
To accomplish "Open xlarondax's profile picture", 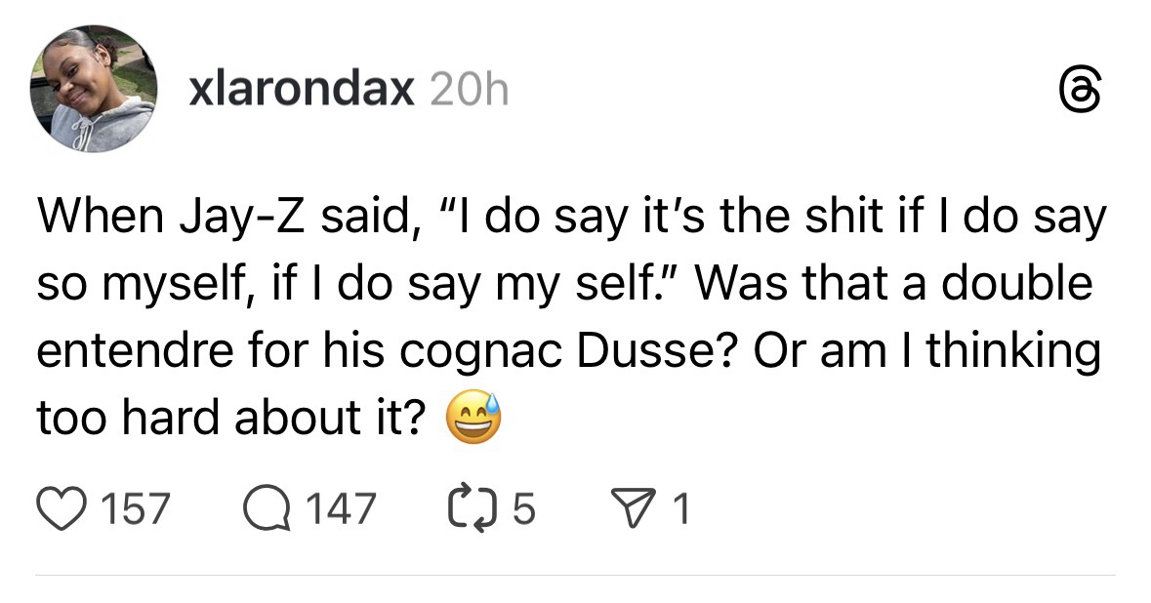I will [x=95, y=90].
